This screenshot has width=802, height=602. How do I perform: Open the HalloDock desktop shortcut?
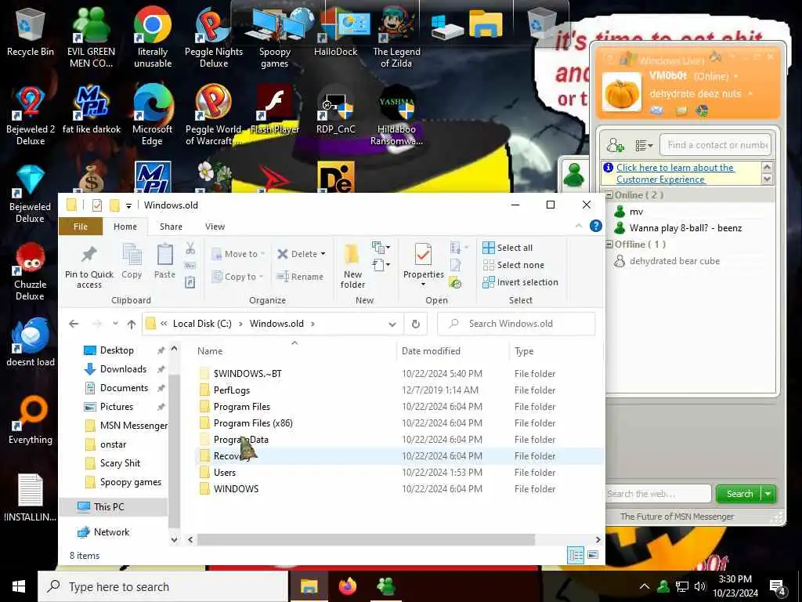[335, 31]
